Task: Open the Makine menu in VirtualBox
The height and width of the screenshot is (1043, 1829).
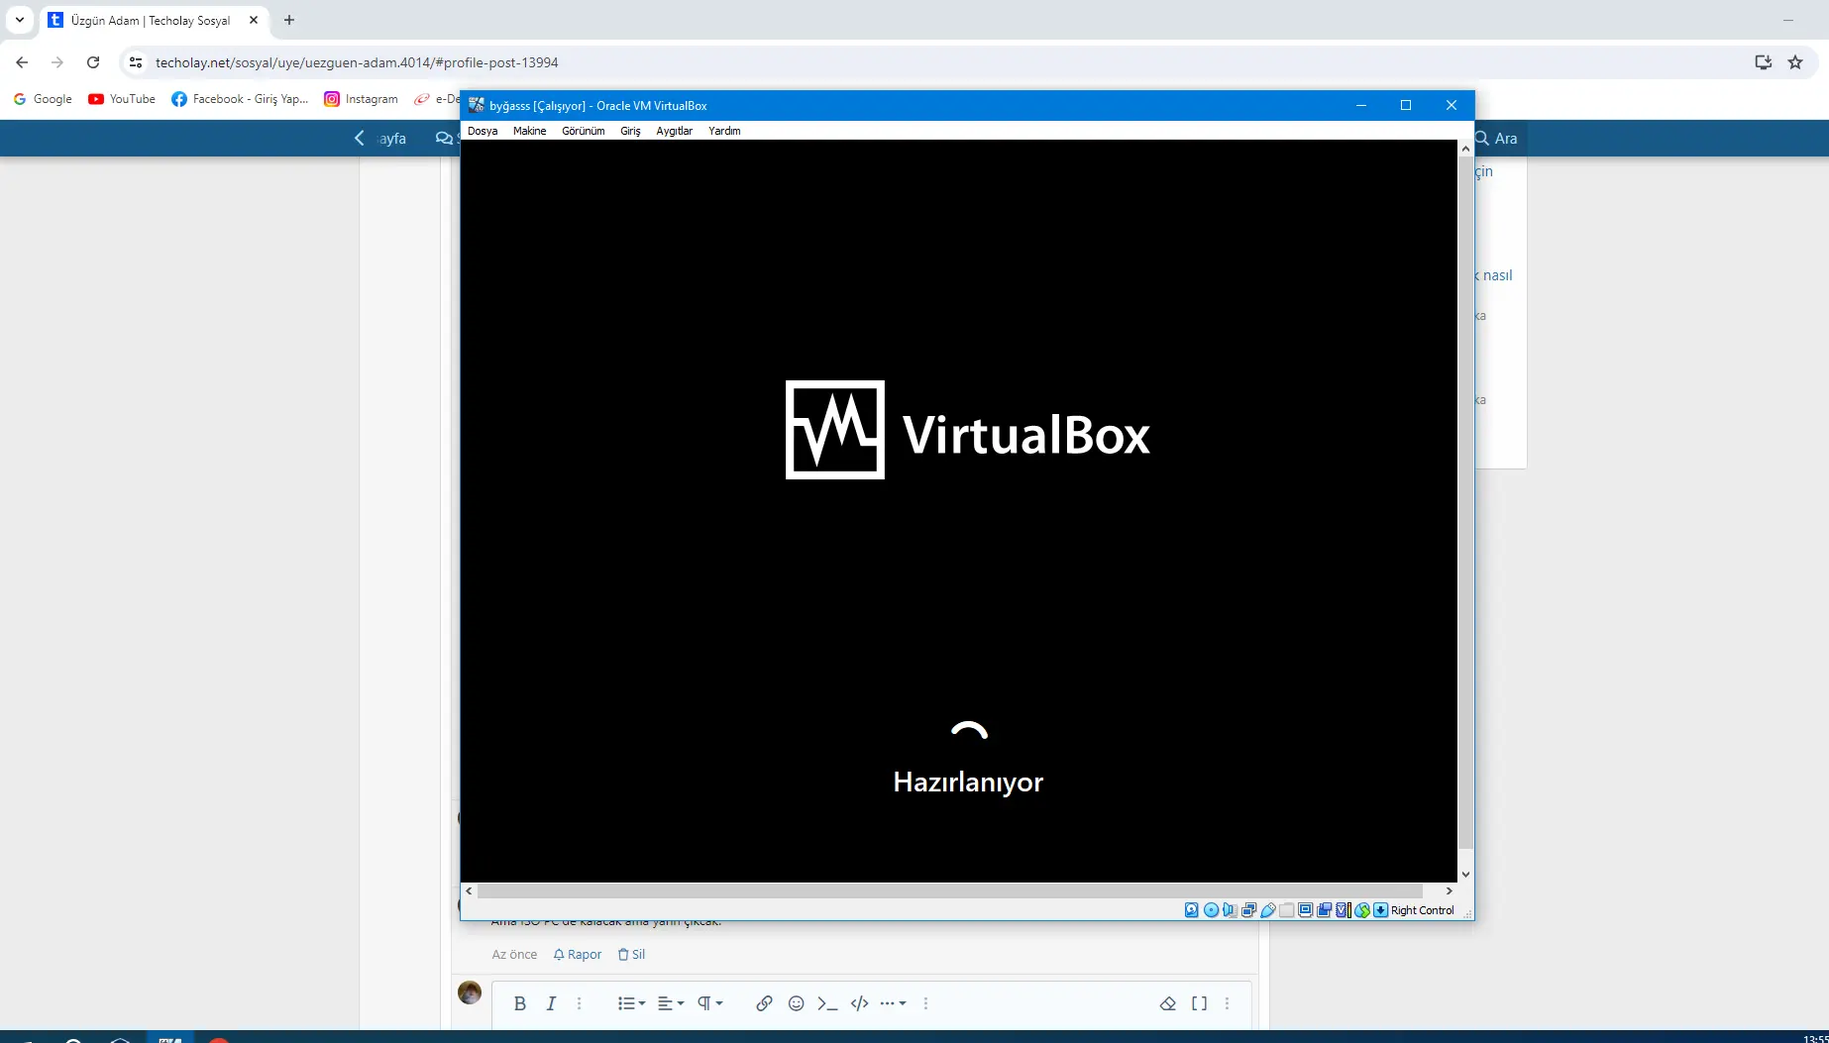Action: tap(529, 131)
